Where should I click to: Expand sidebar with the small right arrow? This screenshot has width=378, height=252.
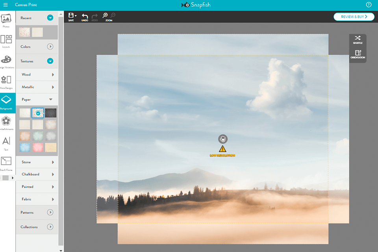13,178
